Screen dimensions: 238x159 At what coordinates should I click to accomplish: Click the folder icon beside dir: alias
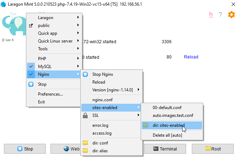[85, 151]
